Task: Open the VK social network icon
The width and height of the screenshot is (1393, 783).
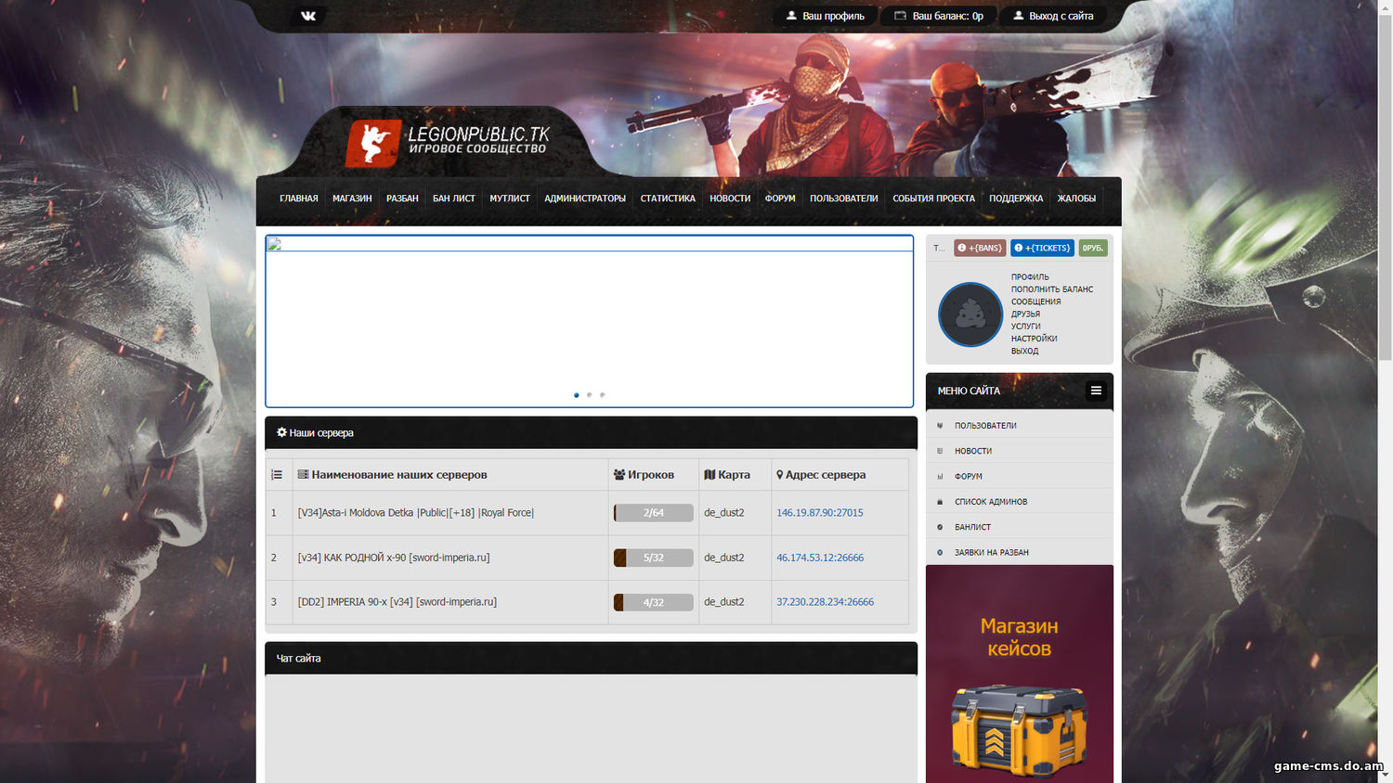Action: (x=308, y=16)
